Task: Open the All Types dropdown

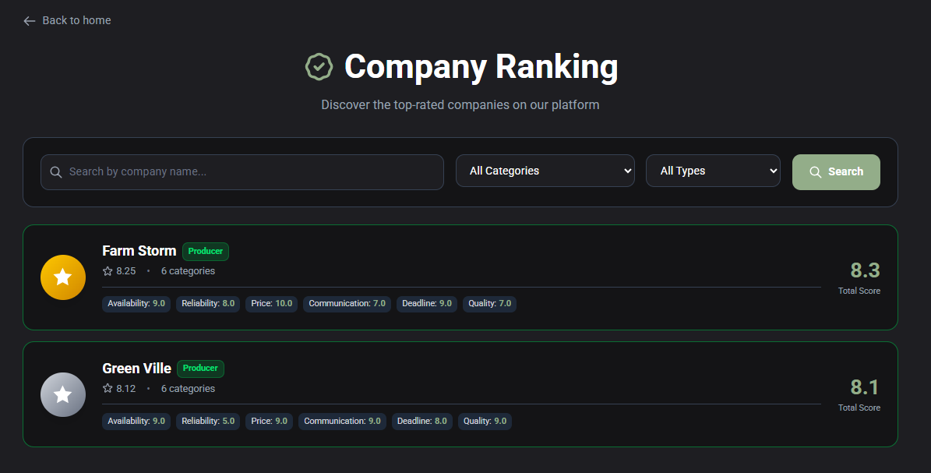Action: [713, 170]
